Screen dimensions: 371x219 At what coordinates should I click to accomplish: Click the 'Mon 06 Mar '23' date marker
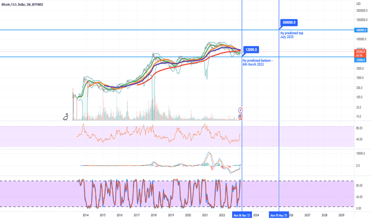click(x=242, y=215)
